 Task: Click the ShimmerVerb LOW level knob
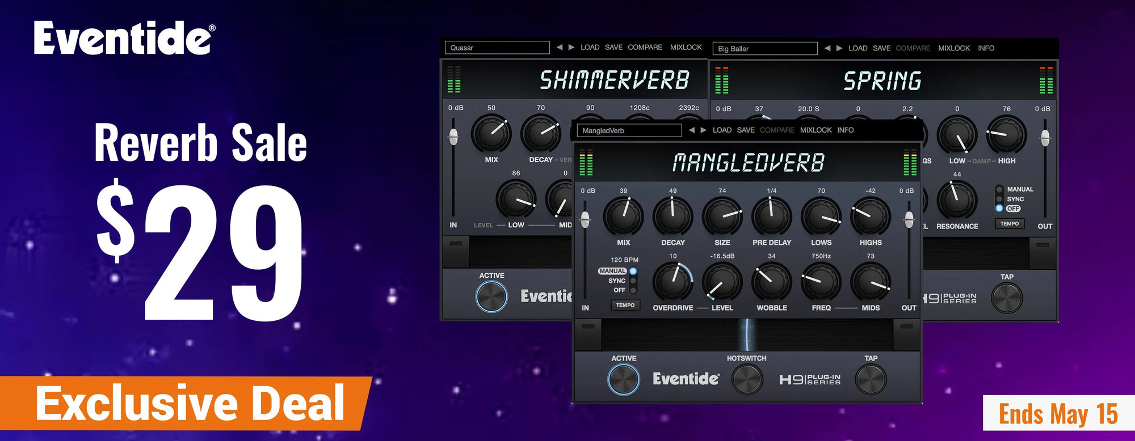[516, 199]
